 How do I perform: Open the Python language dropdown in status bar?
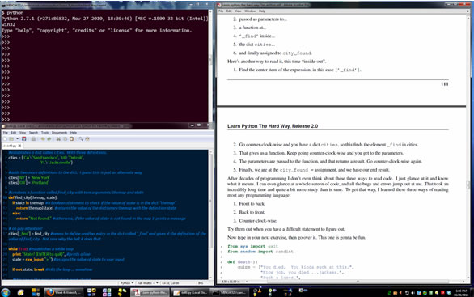pyautogui.click(x=127, y=283)
